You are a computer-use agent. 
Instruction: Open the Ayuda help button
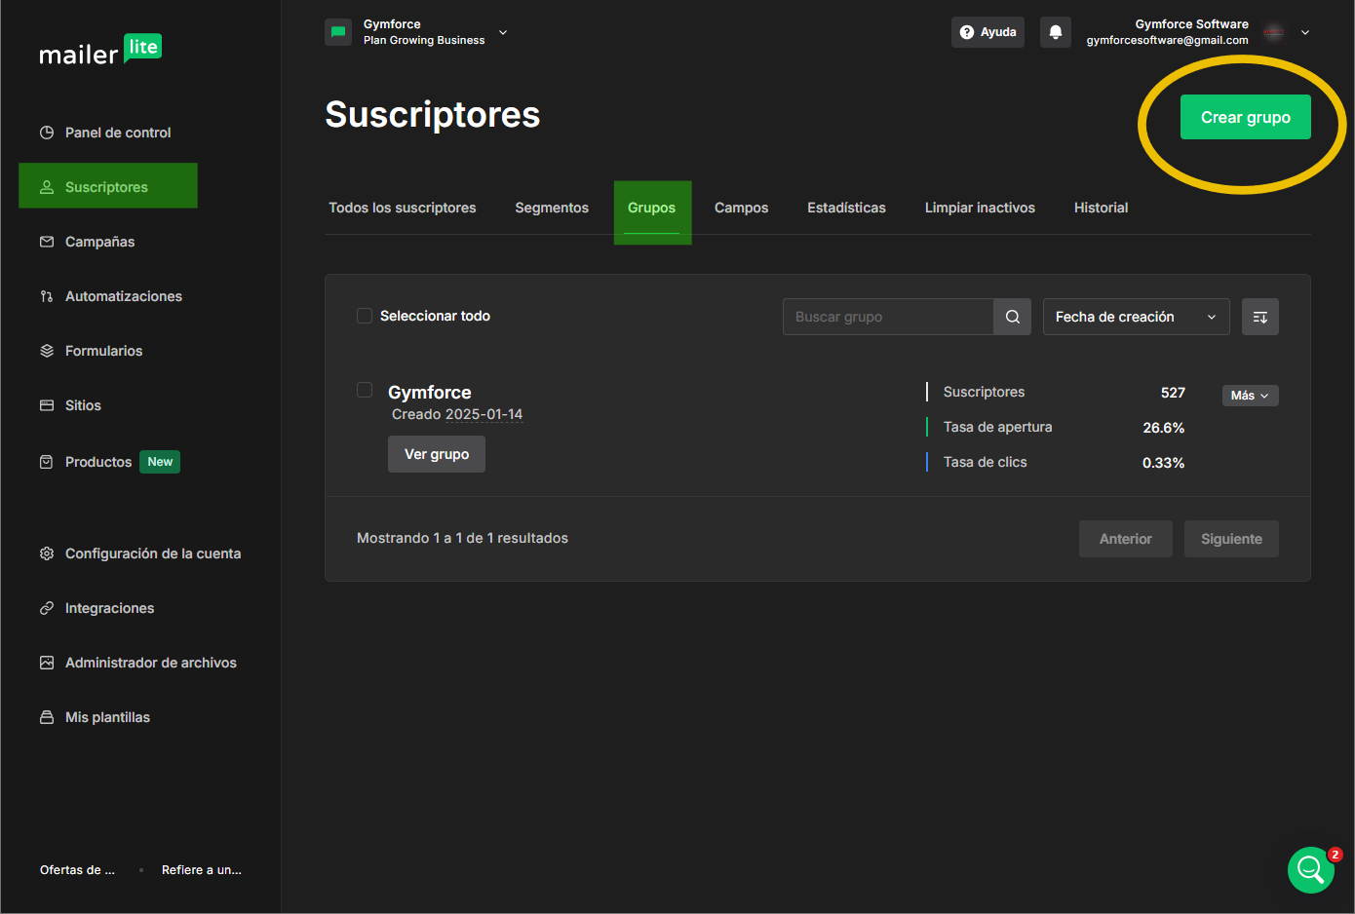987,32
